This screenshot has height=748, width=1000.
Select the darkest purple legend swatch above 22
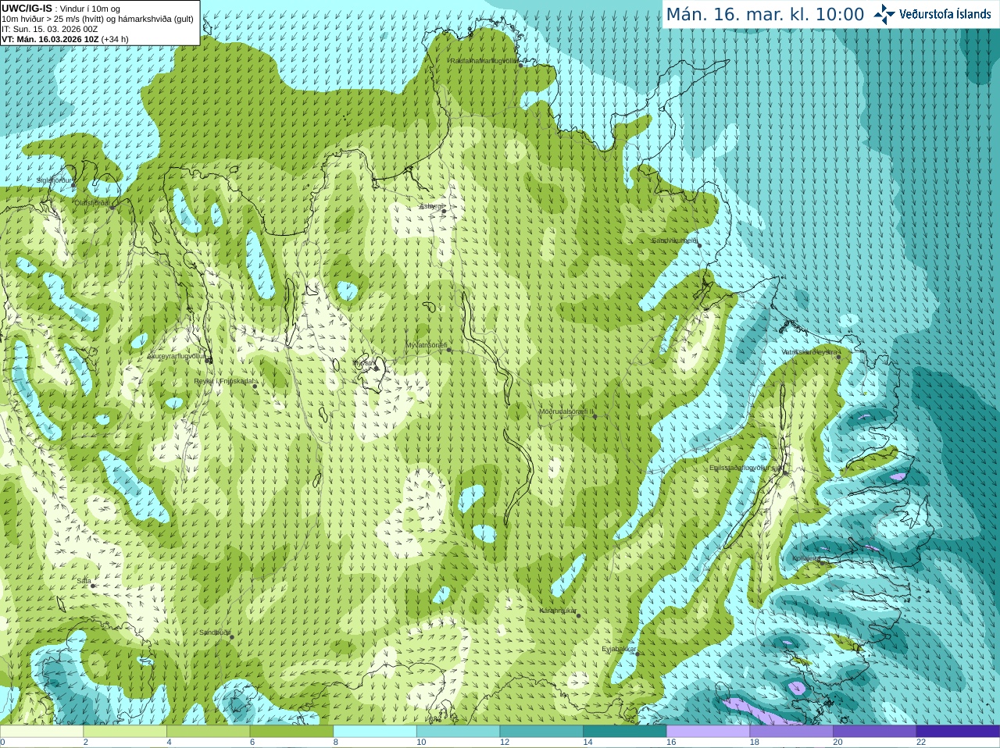(x=958, y=732)
